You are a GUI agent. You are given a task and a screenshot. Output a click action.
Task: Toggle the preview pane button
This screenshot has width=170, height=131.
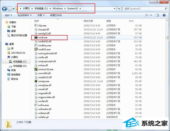[157, 15]
